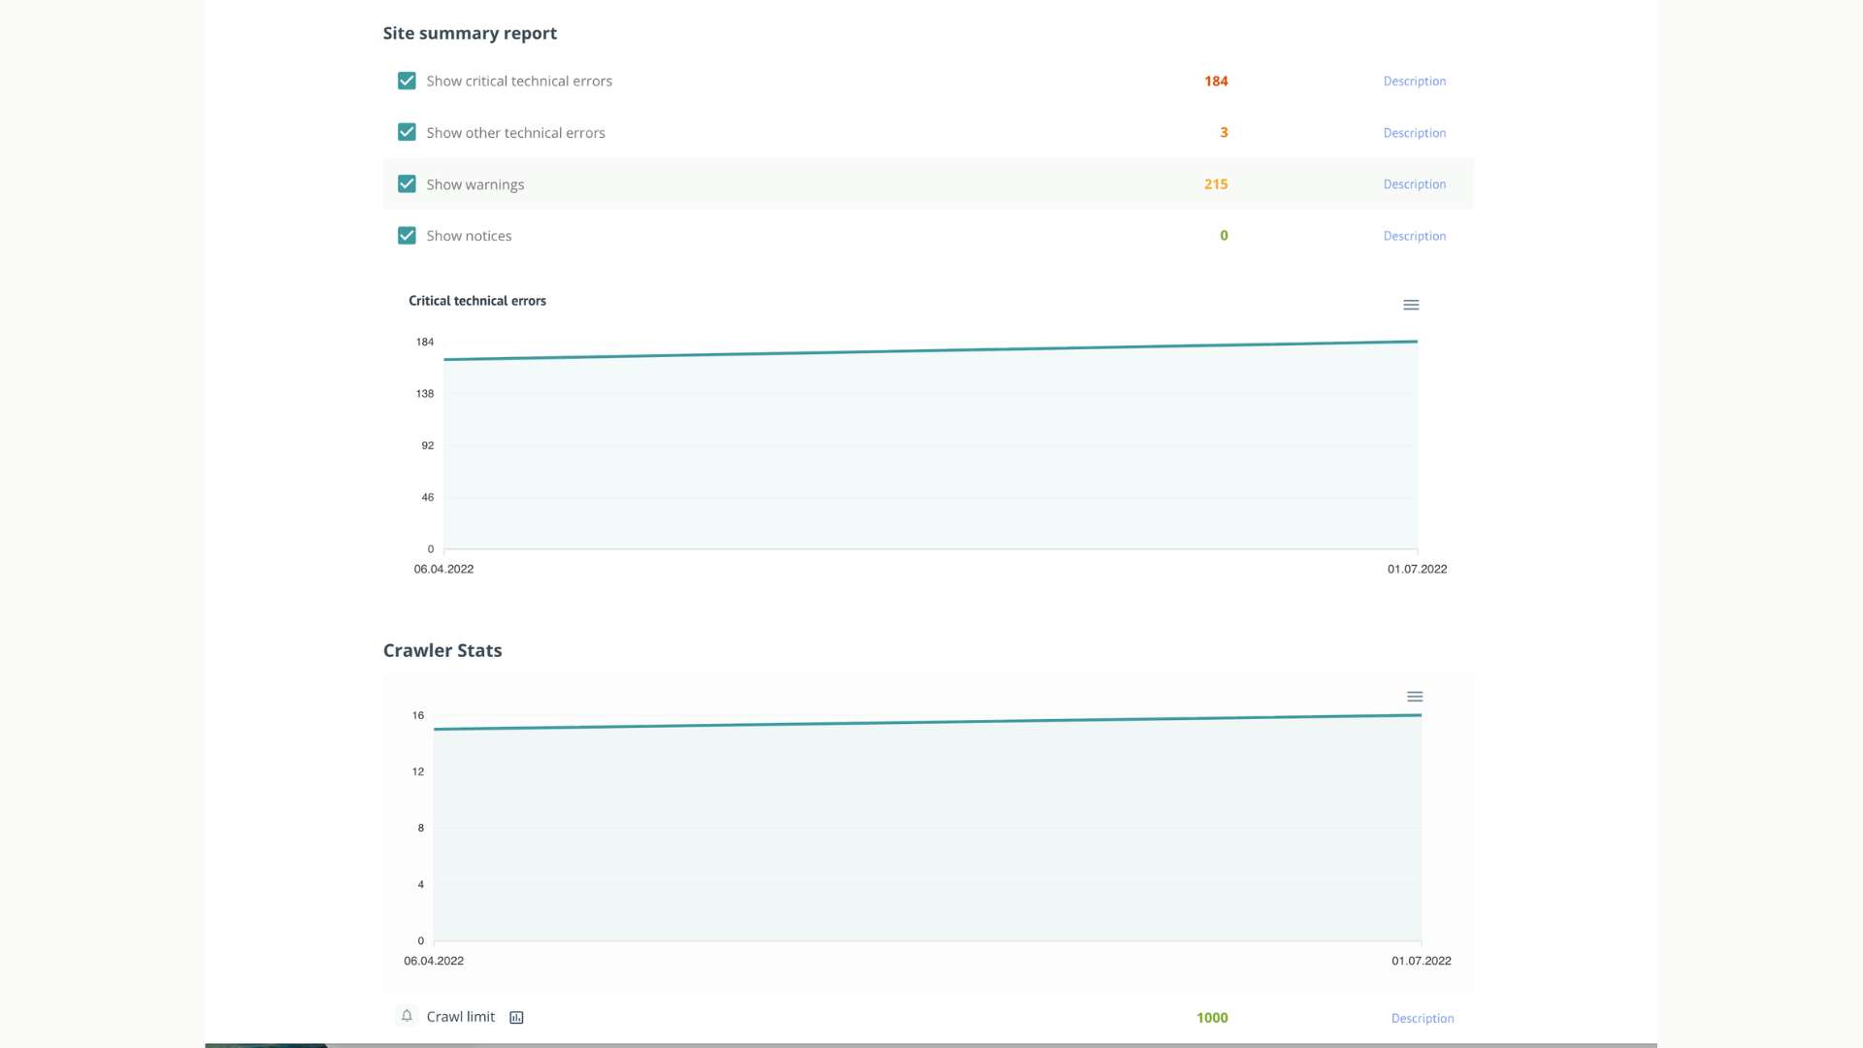Click the bell icon beside Crawl limit

pyautogui.click(x=407, y=1016)
